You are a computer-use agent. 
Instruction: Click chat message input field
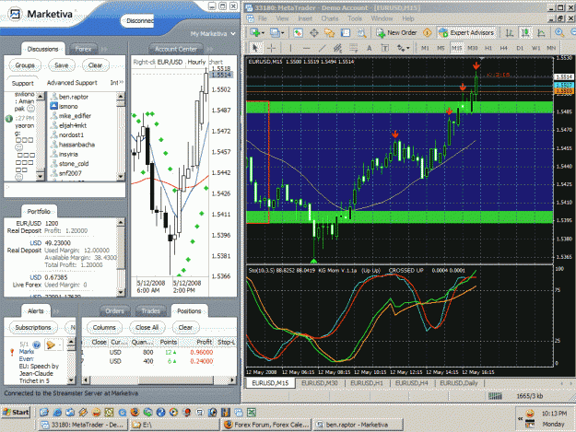click(x=65, y=190)
